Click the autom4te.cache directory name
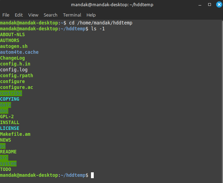The width and height of the screenshot is (223, 183). [x=19, y=52]
